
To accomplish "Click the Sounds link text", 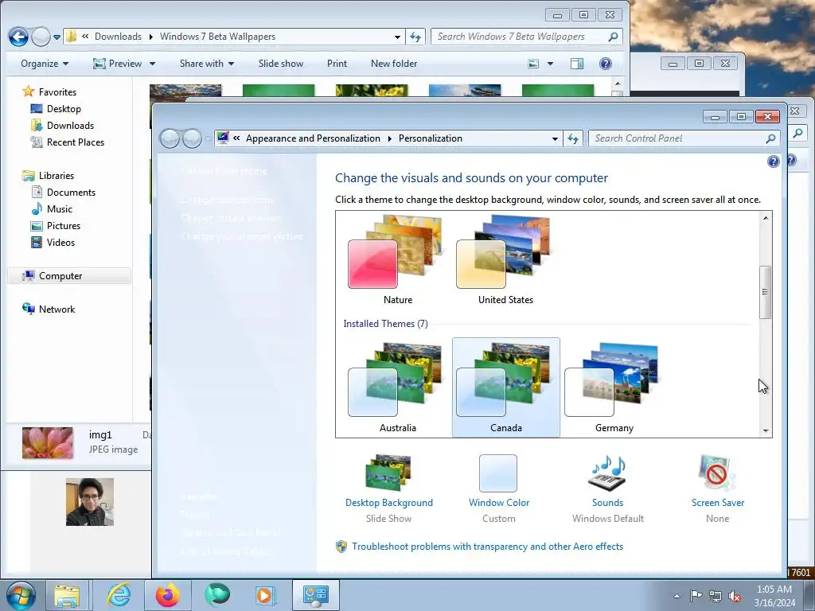I will point(607,503).
